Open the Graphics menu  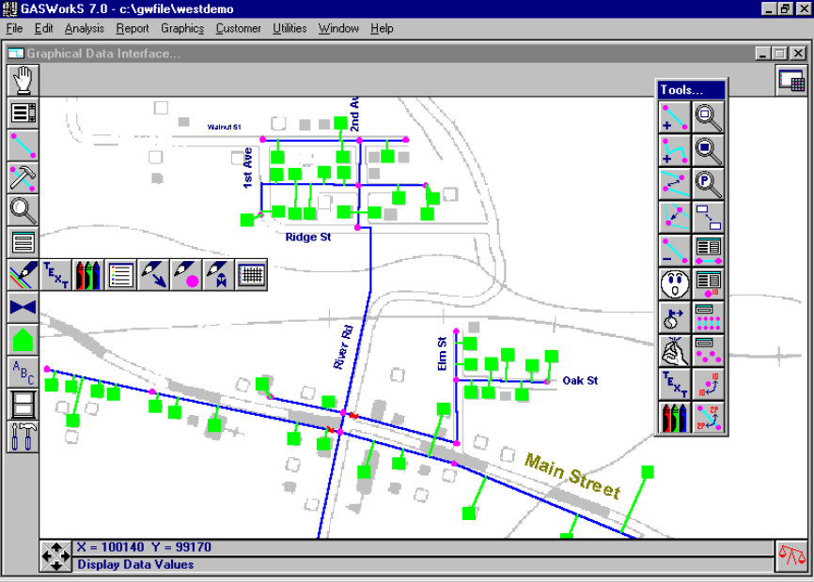(x=182, y=28)
